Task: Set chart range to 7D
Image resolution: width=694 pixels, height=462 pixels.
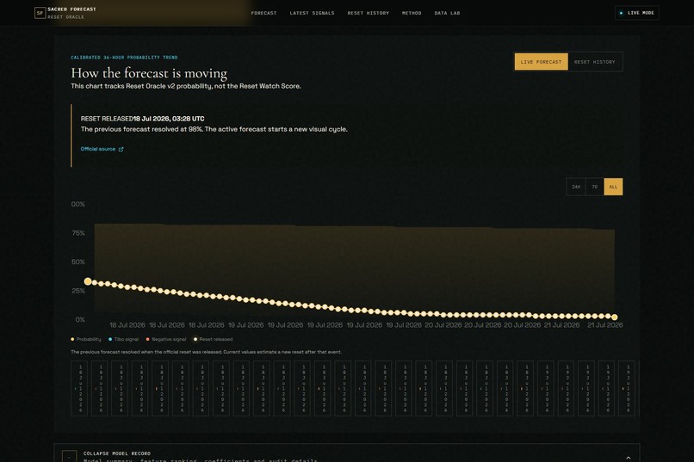Action: [x=594, y=187]
